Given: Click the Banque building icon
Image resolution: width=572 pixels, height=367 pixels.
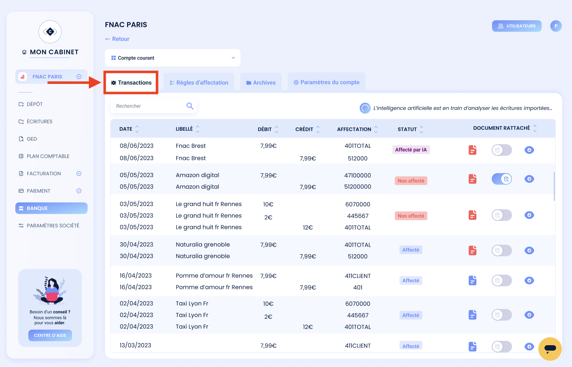Looking at the screenshot, I should coord(21,208).
